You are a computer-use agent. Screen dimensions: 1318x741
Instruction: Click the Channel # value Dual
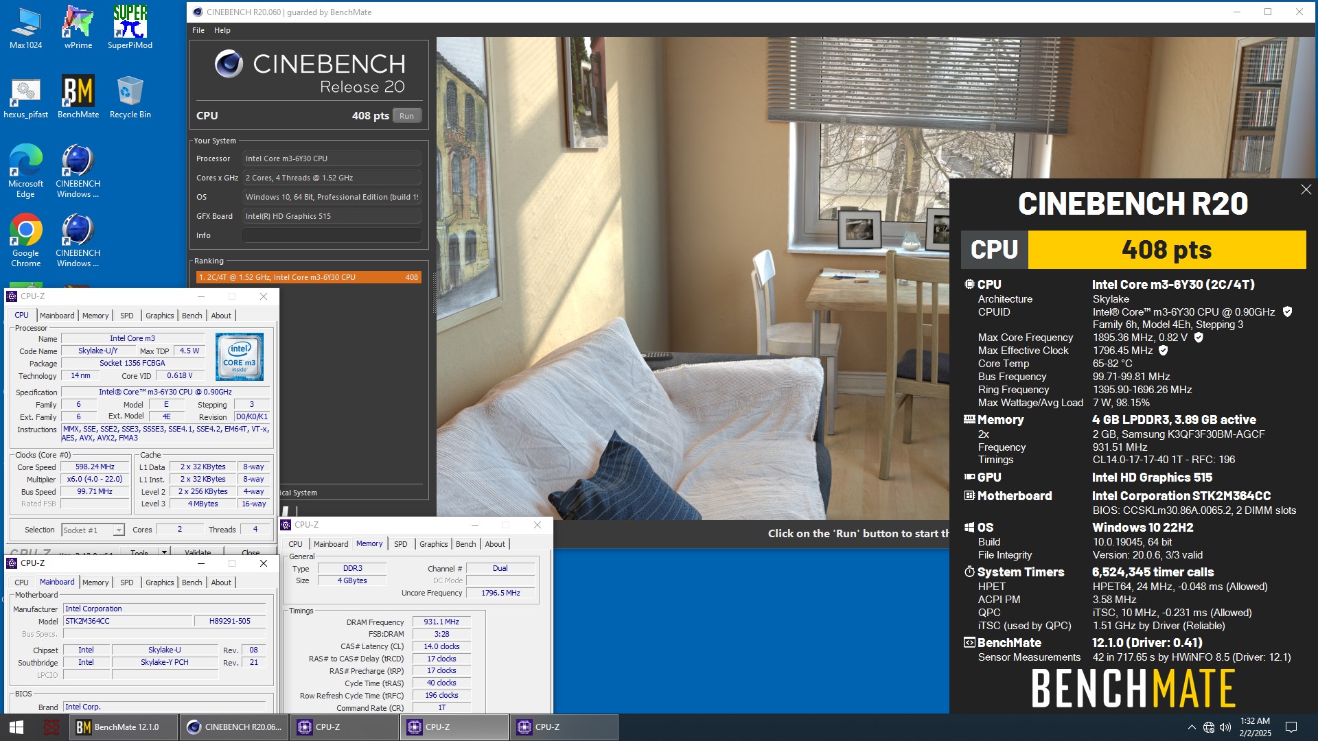click(500, 568)
